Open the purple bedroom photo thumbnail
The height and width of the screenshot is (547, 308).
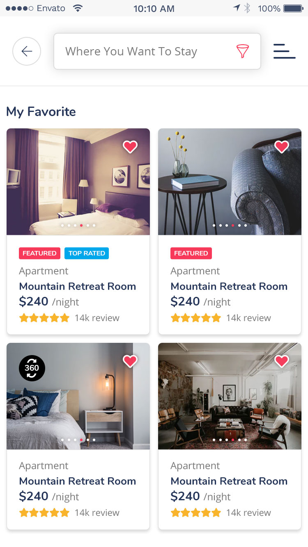[x=78, y=182]
